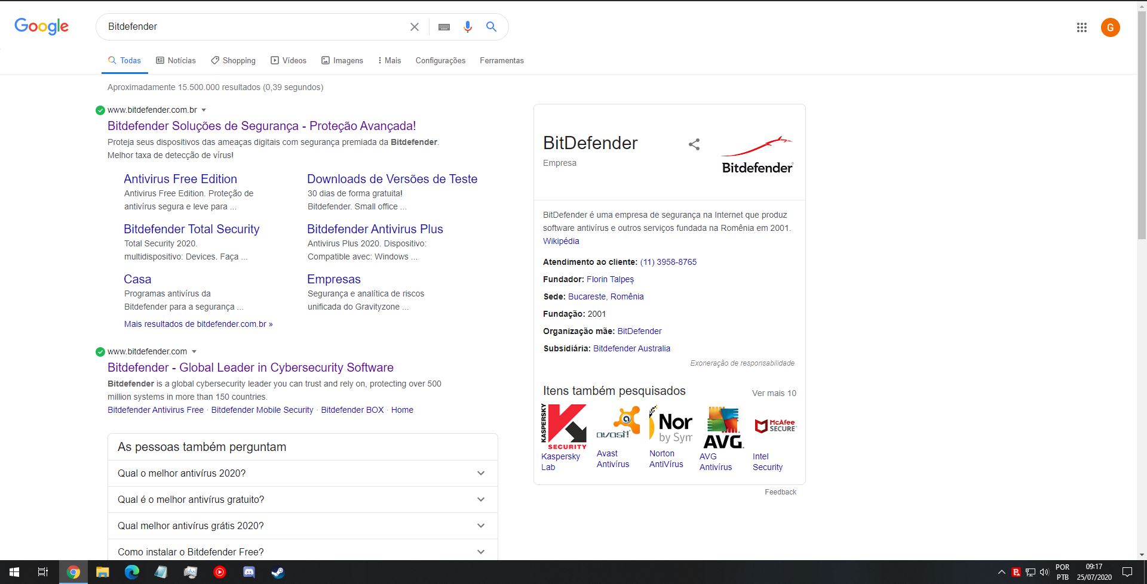Open dropdown arrow next to www.bitdefender.com
Viewport: 1147px width, 584px height.
coord(194,352)
